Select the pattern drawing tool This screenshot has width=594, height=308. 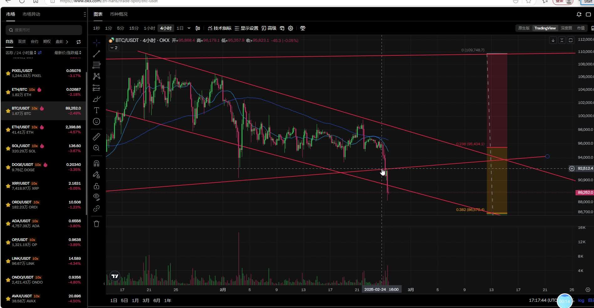click(96, 76)
